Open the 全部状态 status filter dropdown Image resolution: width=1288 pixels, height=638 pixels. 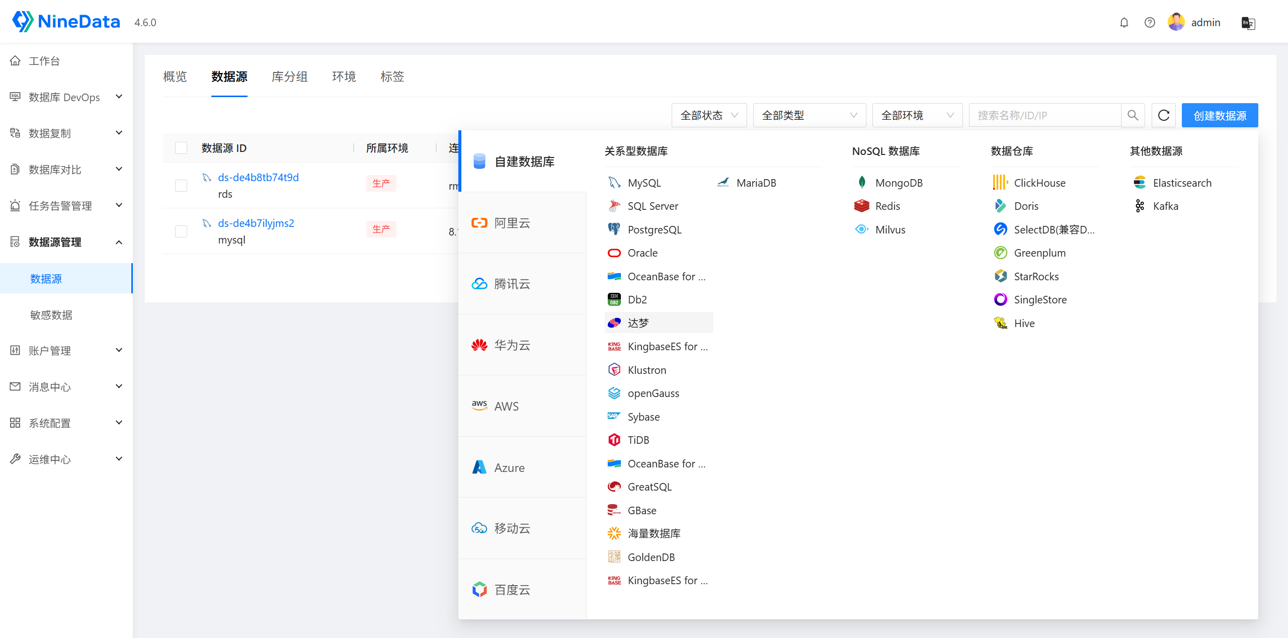[709, 115]
